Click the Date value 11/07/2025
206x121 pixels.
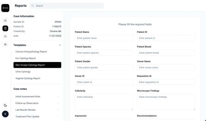pyautogui.click(x=55, y=36)
